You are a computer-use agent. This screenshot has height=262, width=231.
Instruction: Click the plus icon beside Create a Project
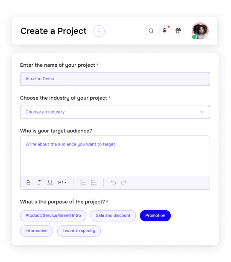tap(99, 31)
